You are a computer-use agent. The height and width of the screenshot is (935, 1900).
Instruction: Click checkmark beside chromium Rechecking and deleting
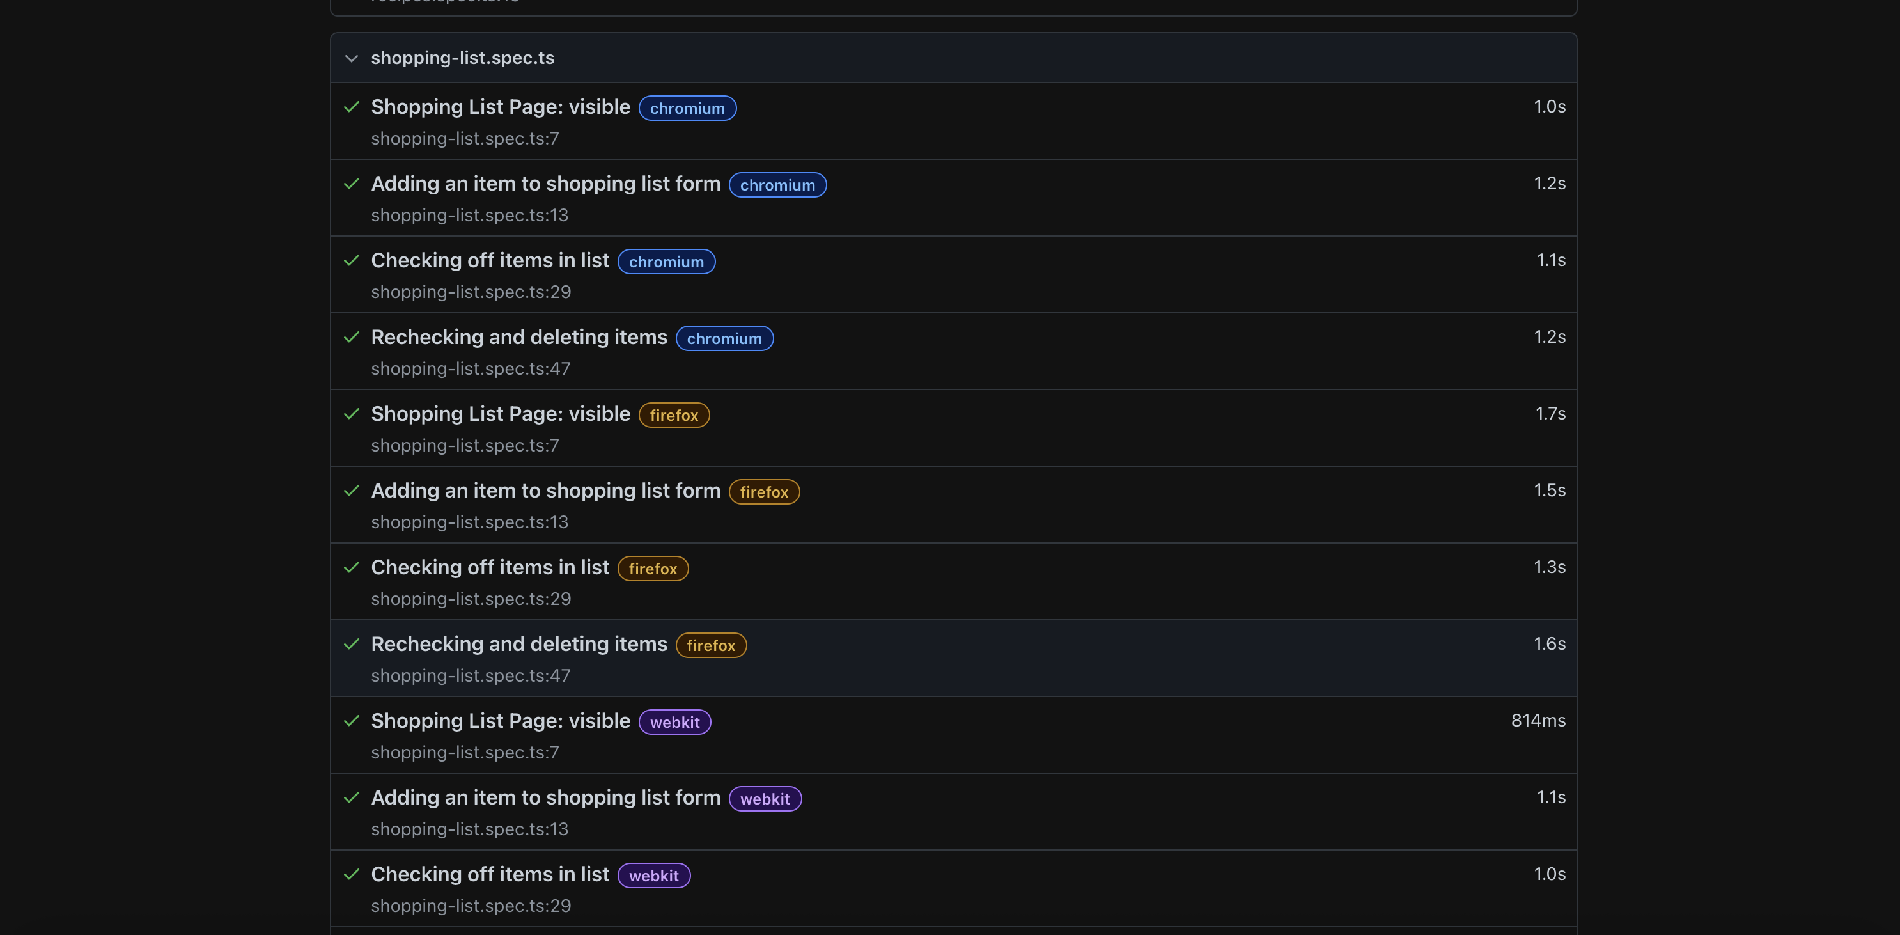(x=352, y=337)
